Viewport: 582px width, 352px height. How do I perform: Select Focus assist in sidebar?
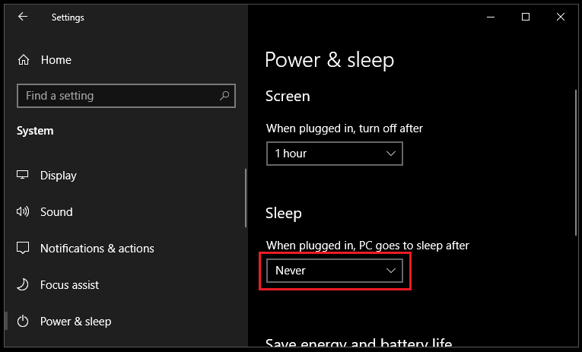point(69,285)
